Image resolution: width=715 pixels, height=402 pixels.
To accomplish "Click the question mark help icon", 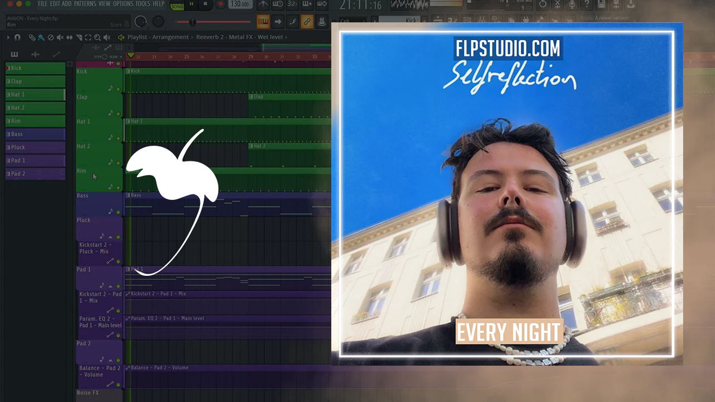I will point(587,4).
